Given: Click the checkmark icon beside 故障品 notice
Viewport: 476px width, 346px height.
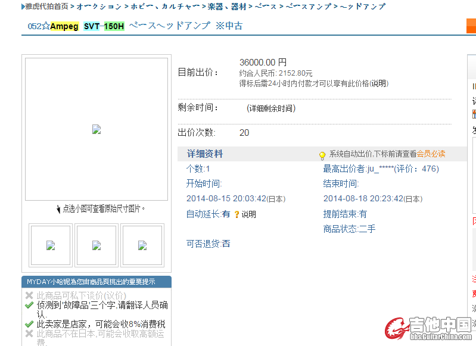Looking at the screenshot, I should [x=29, y=305].
